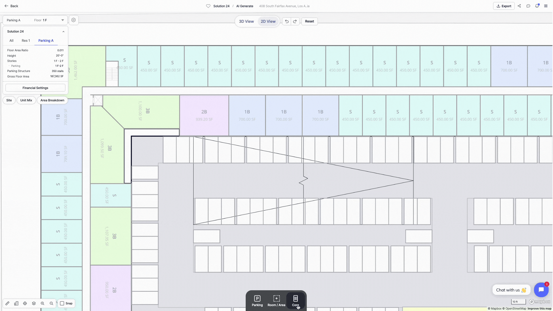Open the hamburger menu
This screenshot has width=553, height=311.
tap(546, 6)
